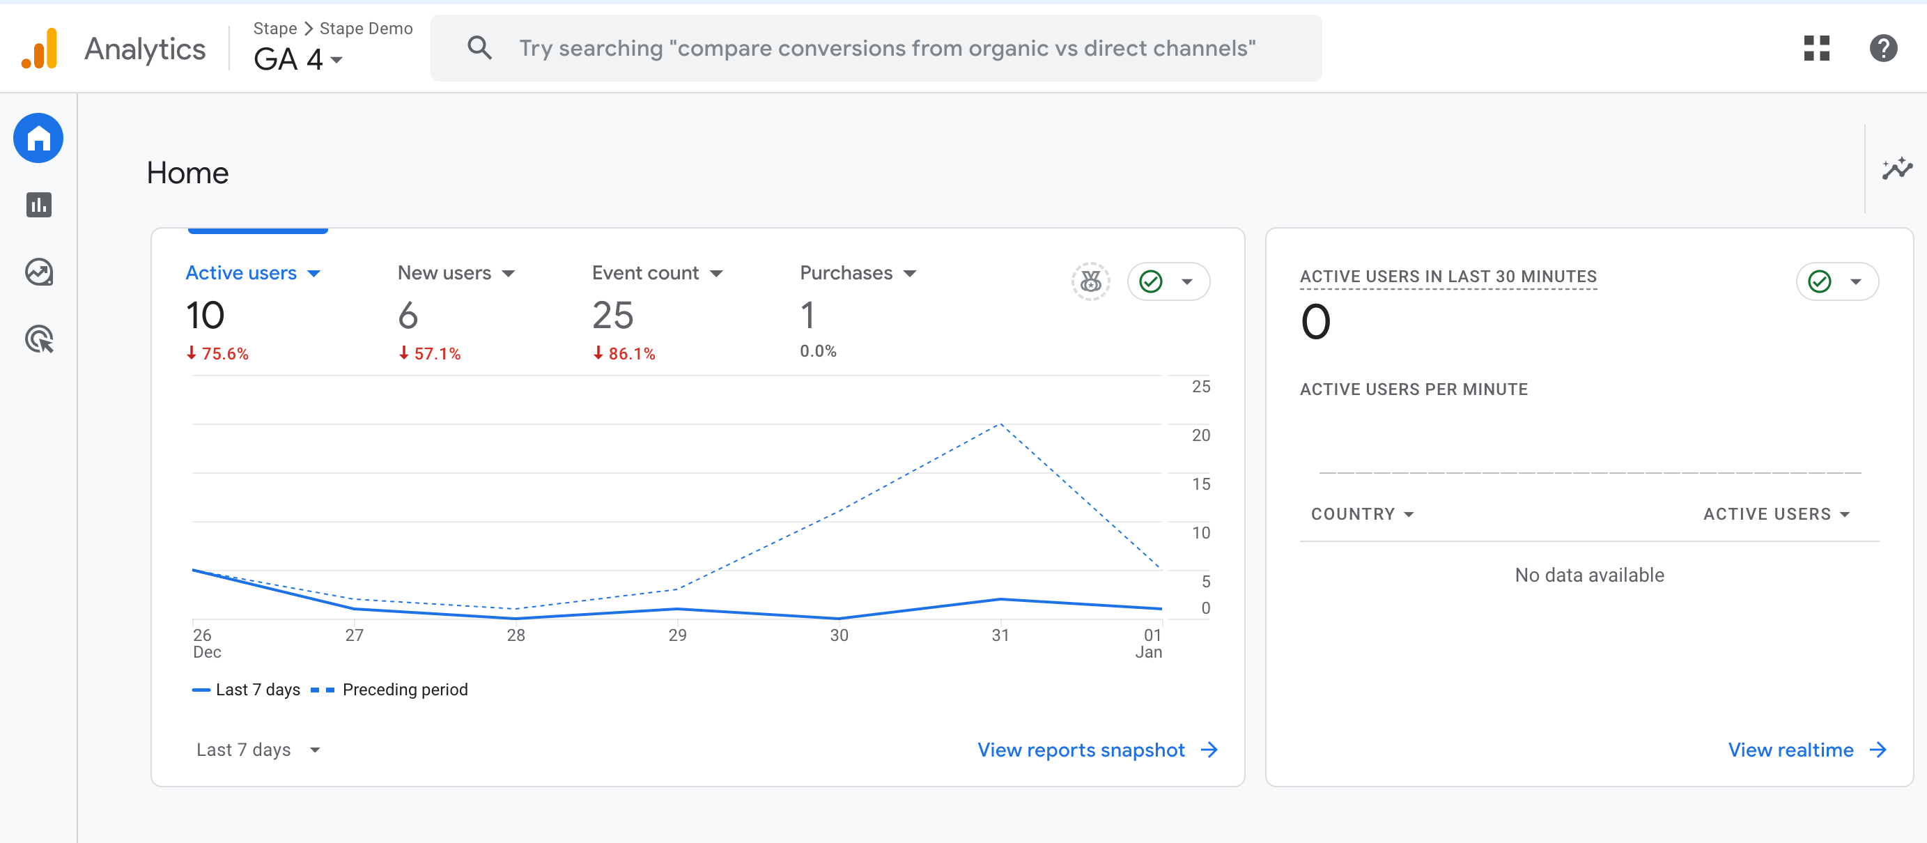
Task: Click the chart point at 31 on solid line
Action: pyautogui.click(x=1000, y=599)
